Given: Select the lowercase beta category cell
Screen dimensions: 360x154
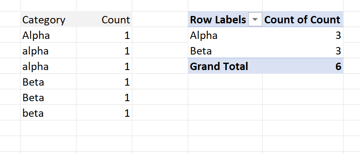Looking at the screenshot, I should click(x=48, y=113).
